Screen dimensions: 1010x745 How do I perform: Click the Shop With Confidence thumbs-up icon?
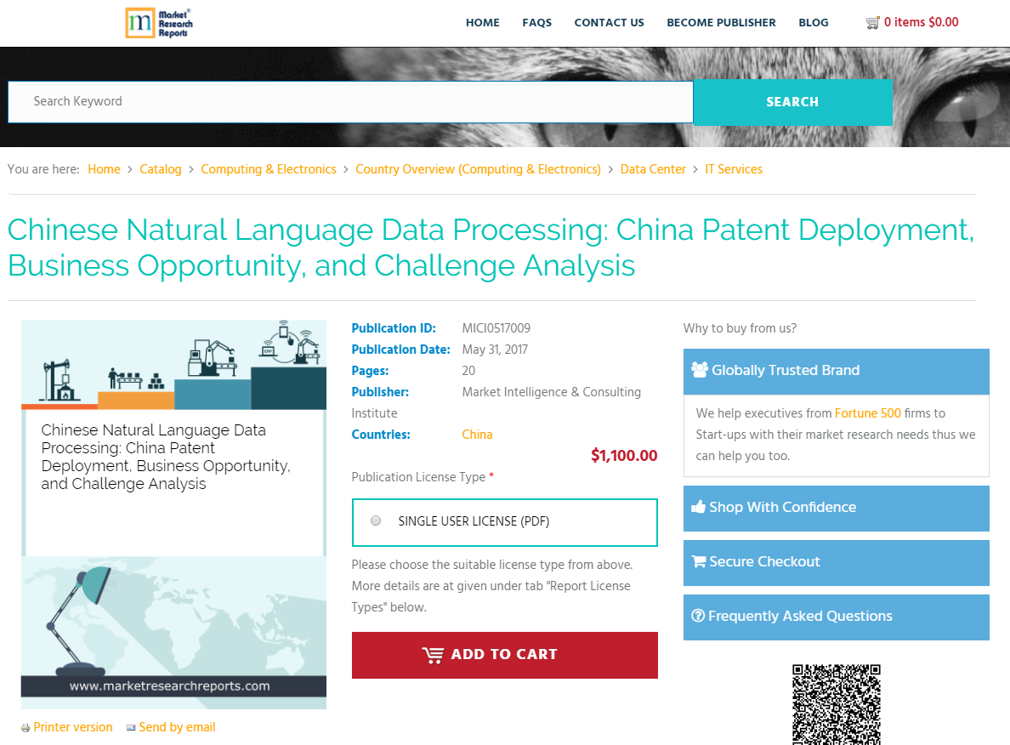tap(700, 507)
